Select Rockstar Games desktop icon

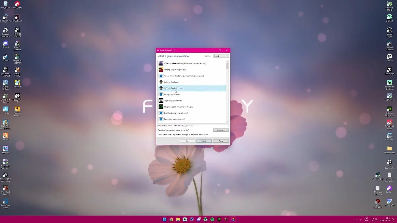click(17, 111)
